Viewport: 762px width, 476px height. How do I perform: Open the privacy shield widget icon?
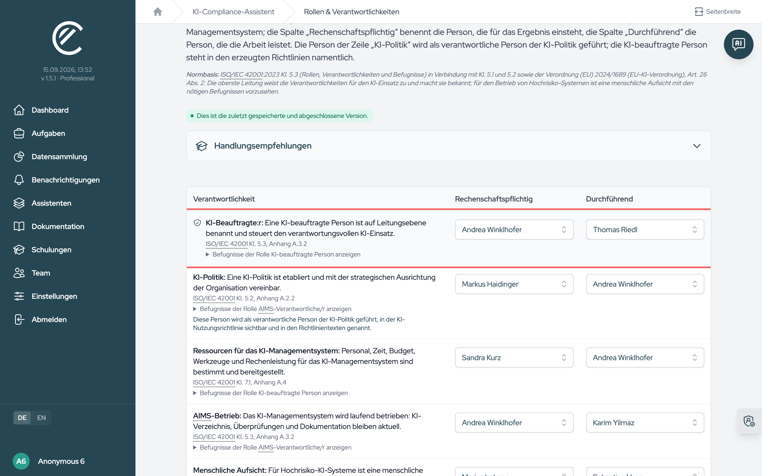point(749,421)
